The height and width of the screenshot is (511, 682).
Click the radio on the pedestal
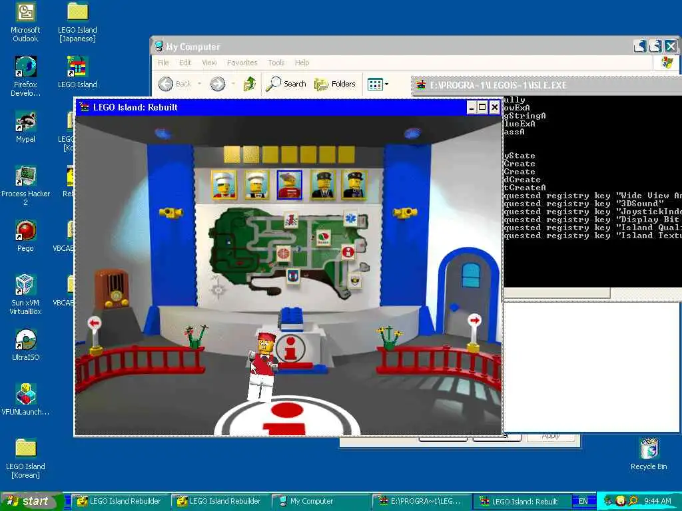[112, 289]
